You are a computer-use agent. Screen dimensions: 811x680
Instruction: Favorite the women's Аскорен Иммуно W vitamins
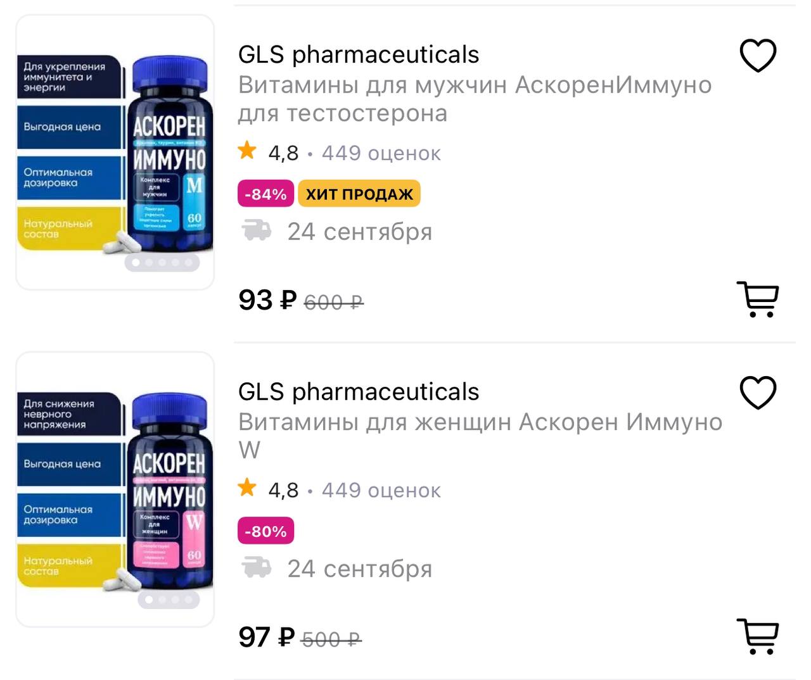pyautogui.click(x=758, y=393)
